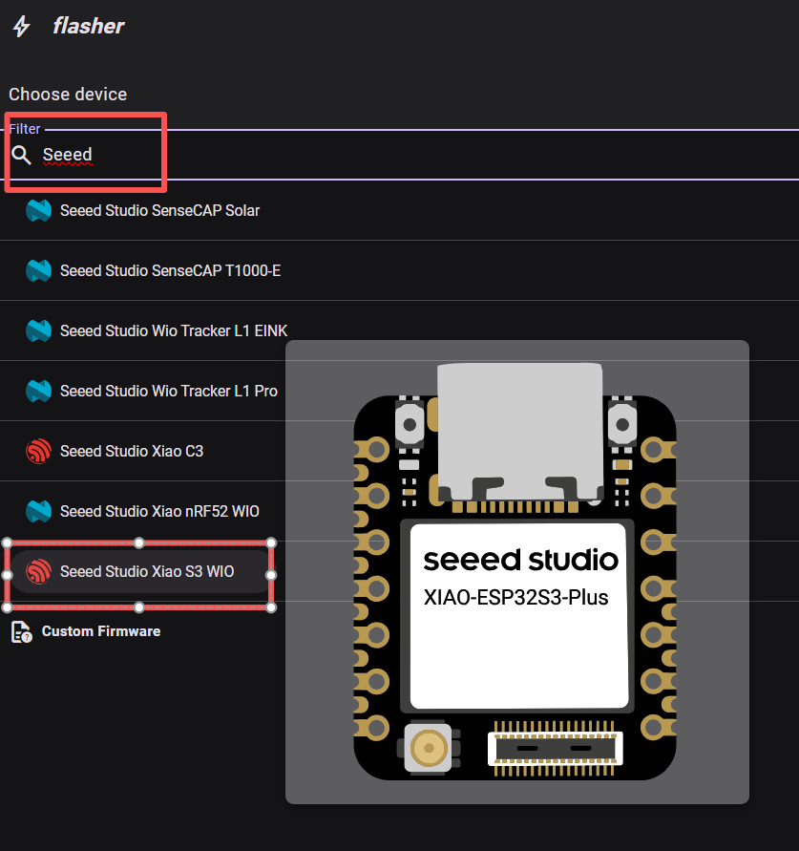Screen dimensions: 799x851
Task: Select the highlighted Seeed Studio Xiao S3 WIO
Action: coord(146,571)
